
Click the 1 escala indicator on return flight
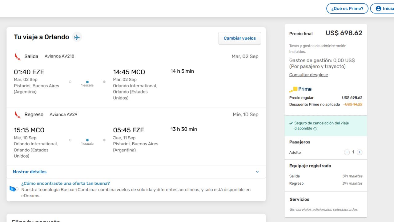[87, 142]
